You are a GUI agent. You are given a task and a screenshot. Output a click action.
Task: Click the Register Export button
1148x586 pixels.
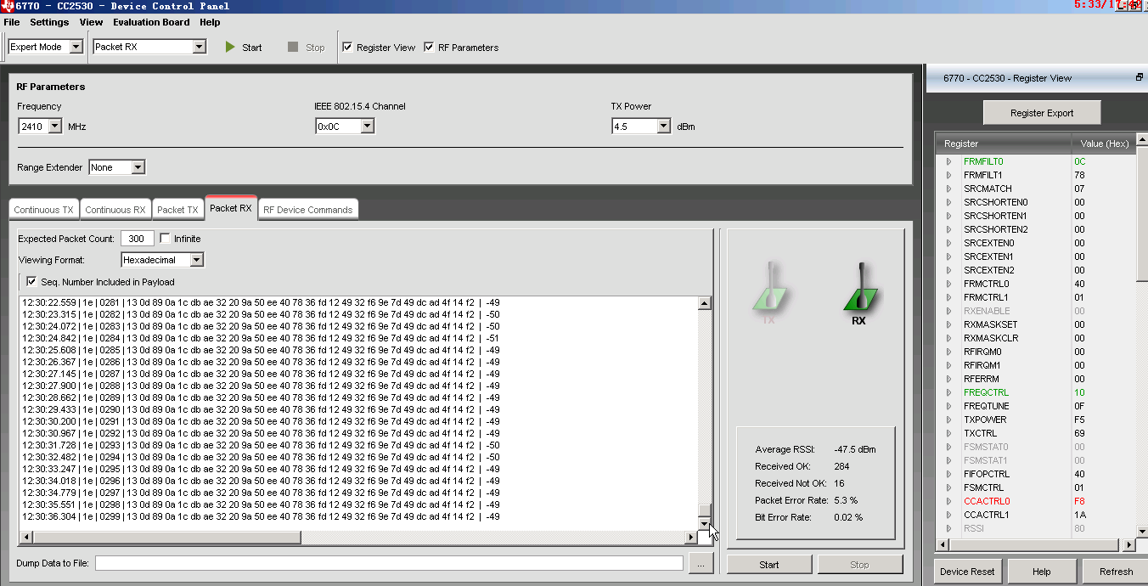pyautogui.click(x=1042, y=113)
